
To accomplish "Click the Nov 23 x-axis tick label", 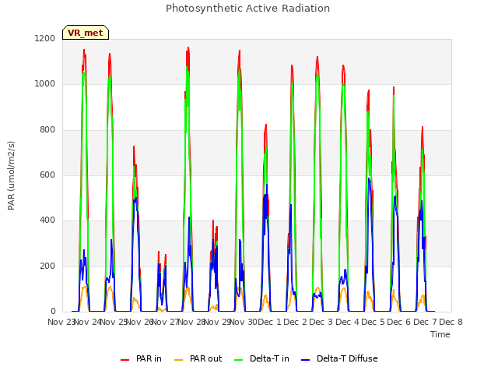I will tap(61, 322).
